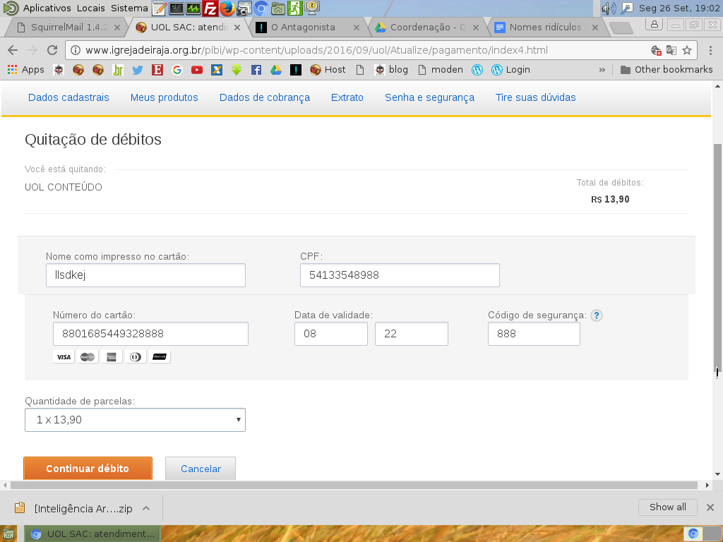Click the card holder name field

(145, 275)
